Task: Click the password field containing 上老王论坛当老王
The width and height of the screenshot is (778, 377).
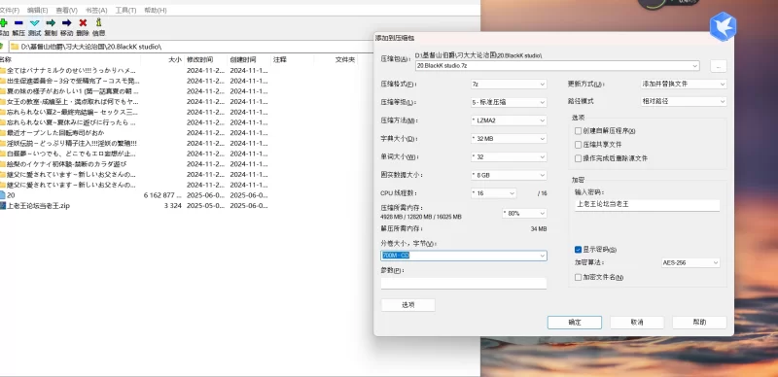Action: tap(647, 205)
